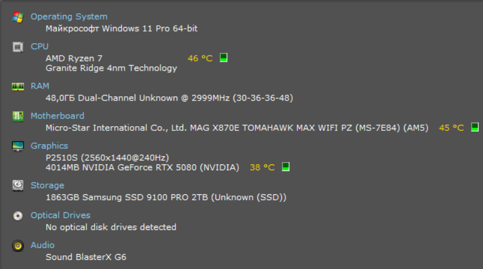Click the CPU chip icon

(x=18, y=47)
